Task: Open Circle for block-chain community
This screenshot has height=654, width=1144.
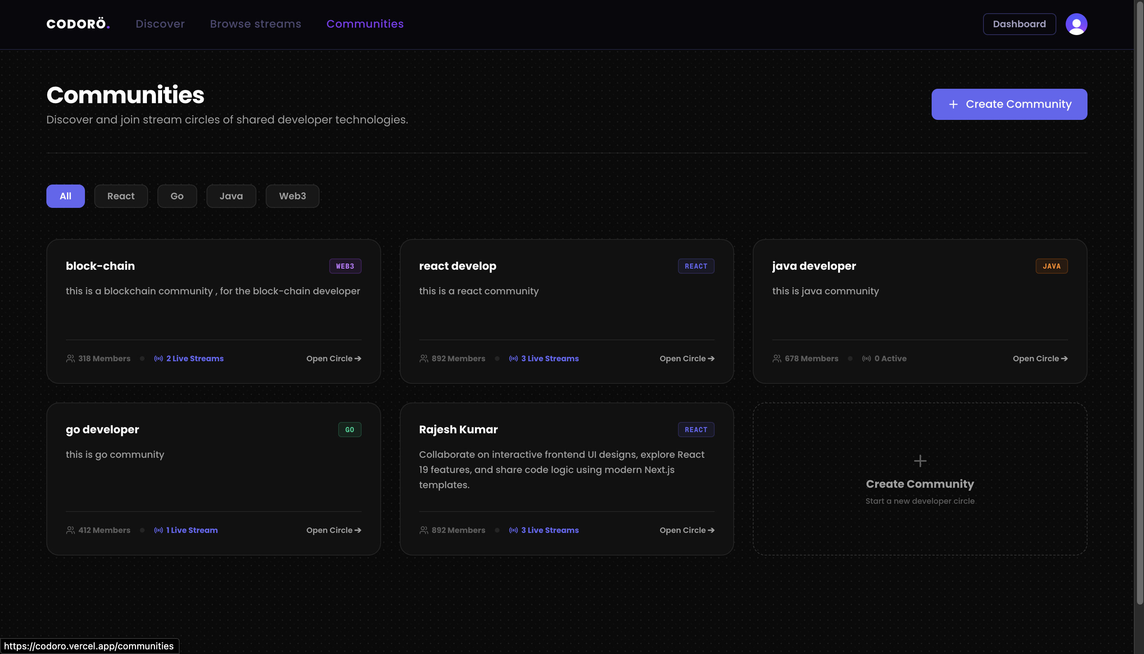Action: tap(334, 359)
